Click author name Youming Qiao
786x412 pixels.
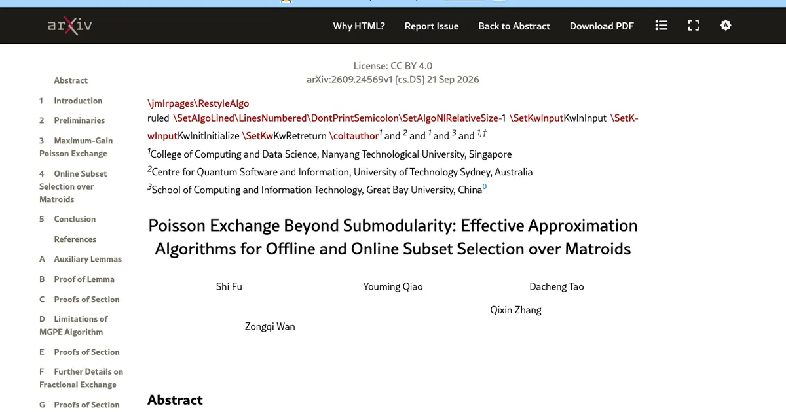coord(393,286)
